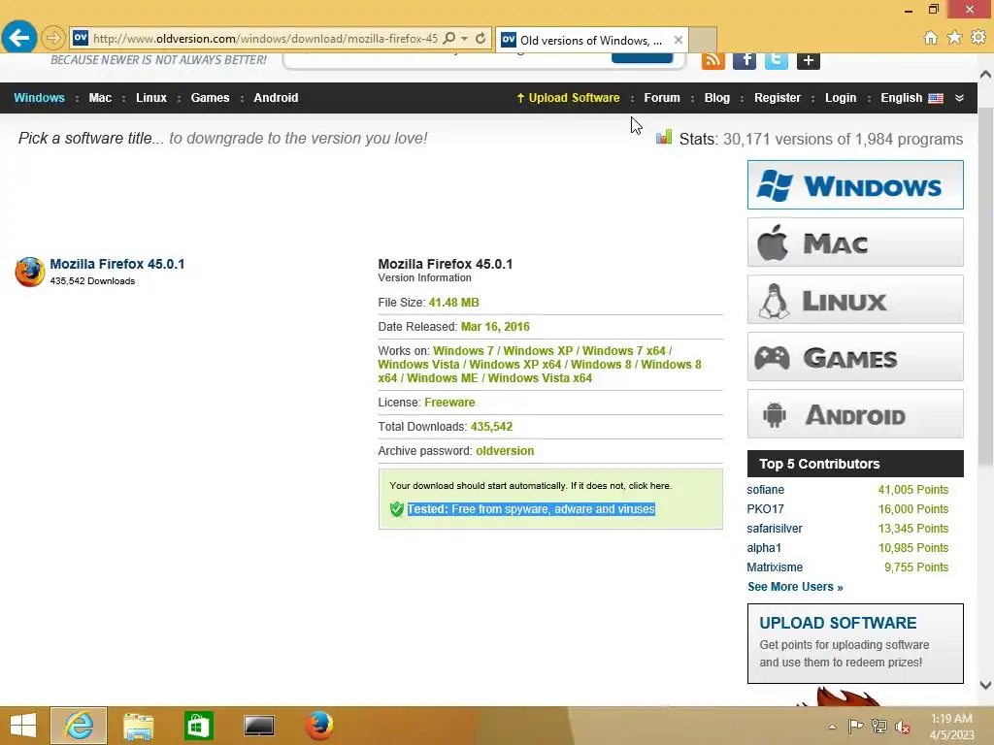
Task: Click the page scrollbar down arrow
Action: click(985, 685)
